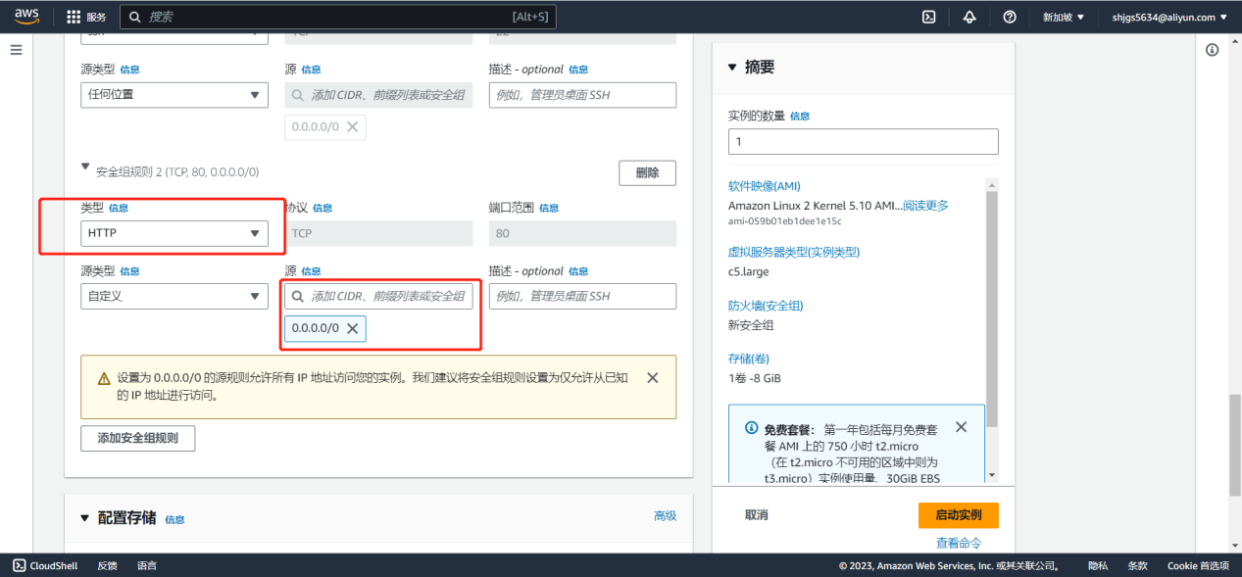Screen dimensions: 1242x577
Task: Open the help question-mark icon
Action: [1009, 16]
